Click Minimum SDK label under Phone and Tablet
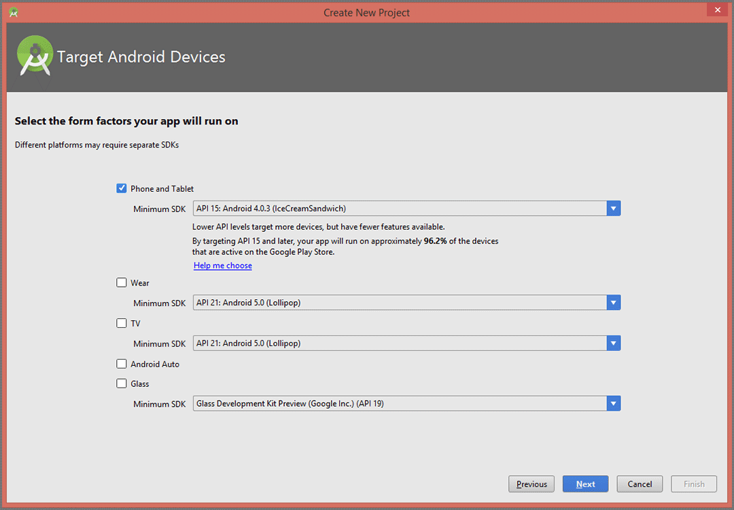 tap(159, 209)
